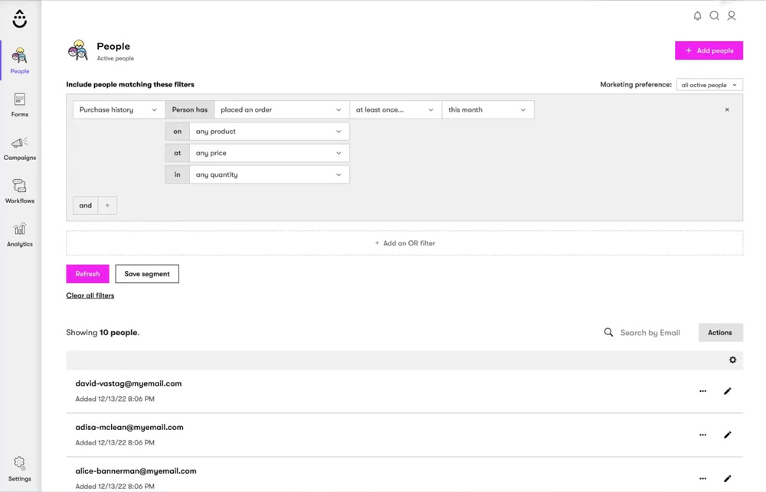Focus the Search by Email field
This screenshot has height=492, width=766.
coord(650,333)
